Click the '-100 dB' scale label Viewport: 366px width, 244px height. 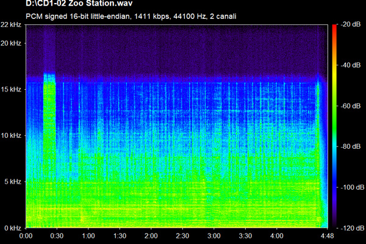point(352,187)
